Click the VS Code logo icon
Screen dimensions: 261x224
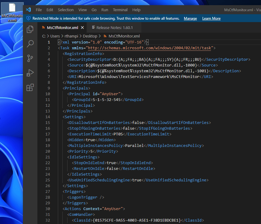pyautogui.click(x=28, y=10)
